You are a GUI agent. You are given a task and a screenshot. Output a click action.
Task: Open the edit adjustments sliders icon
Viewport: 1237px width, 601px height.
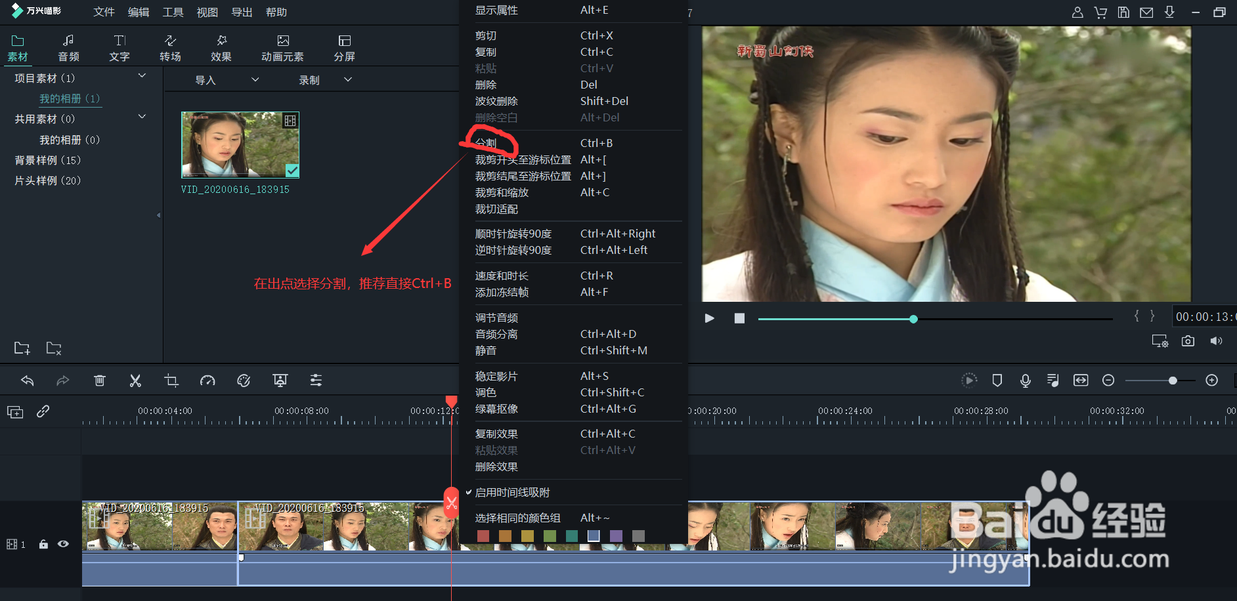coord(316,381)
